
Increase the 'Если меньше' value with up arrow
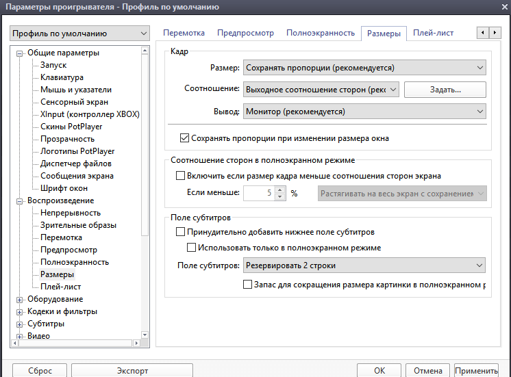click(279, 190)
